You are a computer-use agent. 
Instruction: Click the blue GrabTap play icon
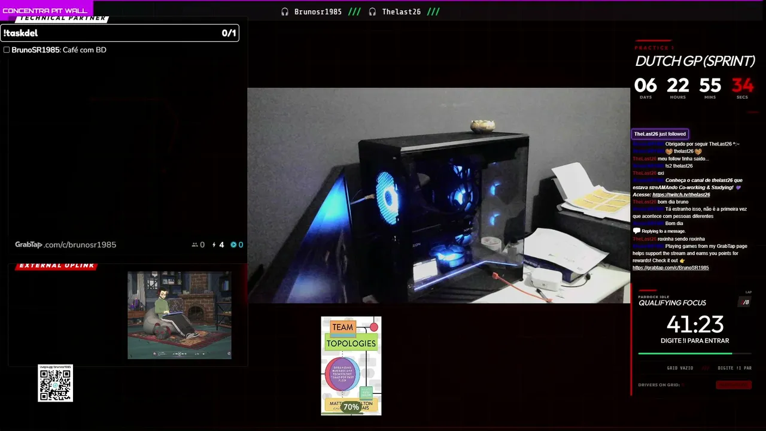click(x=233, y=245)
